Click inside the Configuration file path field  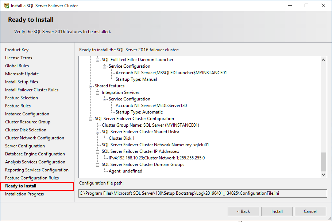202,193
